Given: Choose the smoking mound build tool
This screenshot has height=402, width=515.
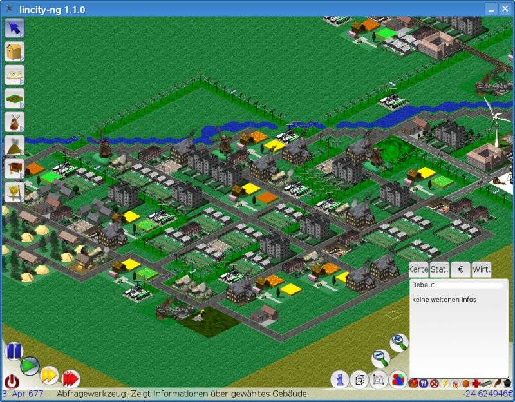Looking at the screenshot, I should coord(14,146).
